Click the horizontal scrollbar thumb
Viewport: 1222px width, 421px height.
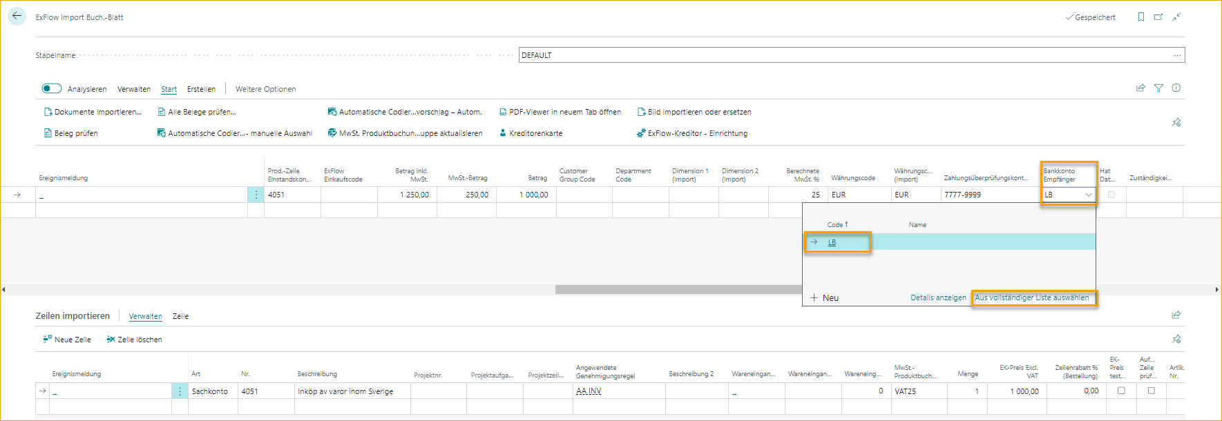(x=678, y=290)
